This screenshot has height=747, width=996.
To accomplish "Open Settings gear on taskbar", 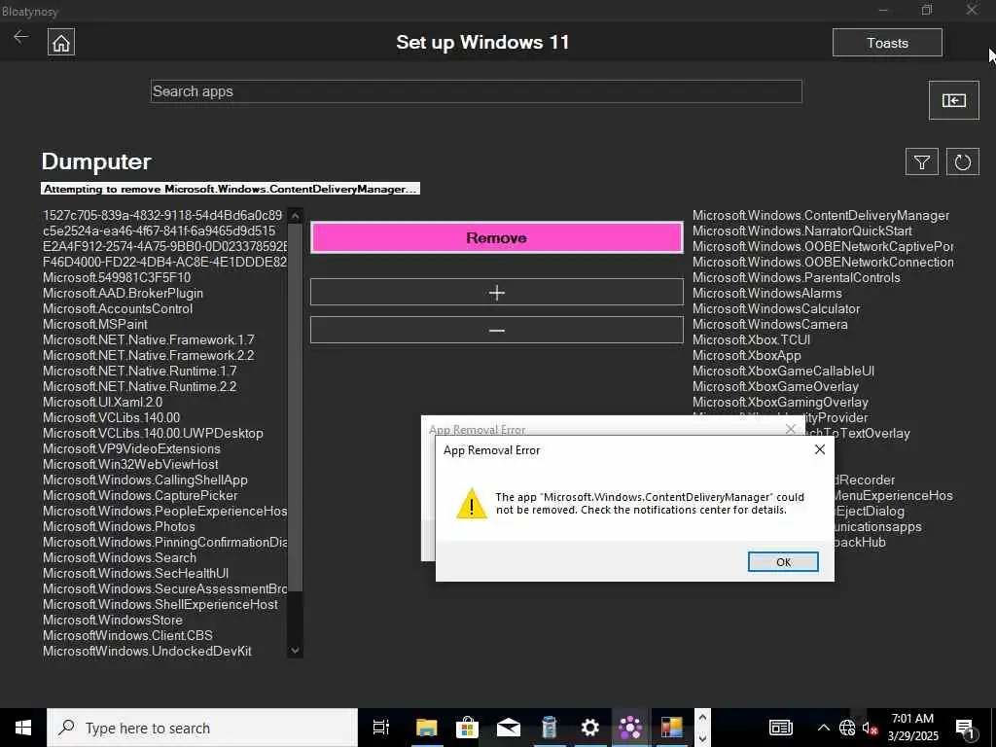I will tap(590, 728).
